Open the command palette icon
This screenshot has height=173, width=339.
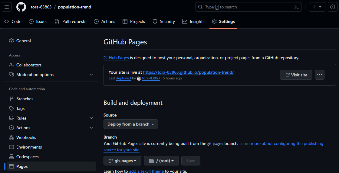(297, 7)
